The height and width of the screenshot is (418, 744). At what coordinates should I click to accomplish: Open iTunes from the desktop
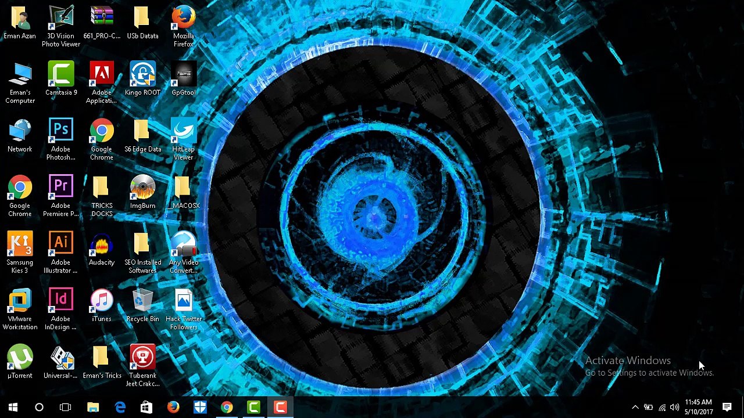[102, 305]
